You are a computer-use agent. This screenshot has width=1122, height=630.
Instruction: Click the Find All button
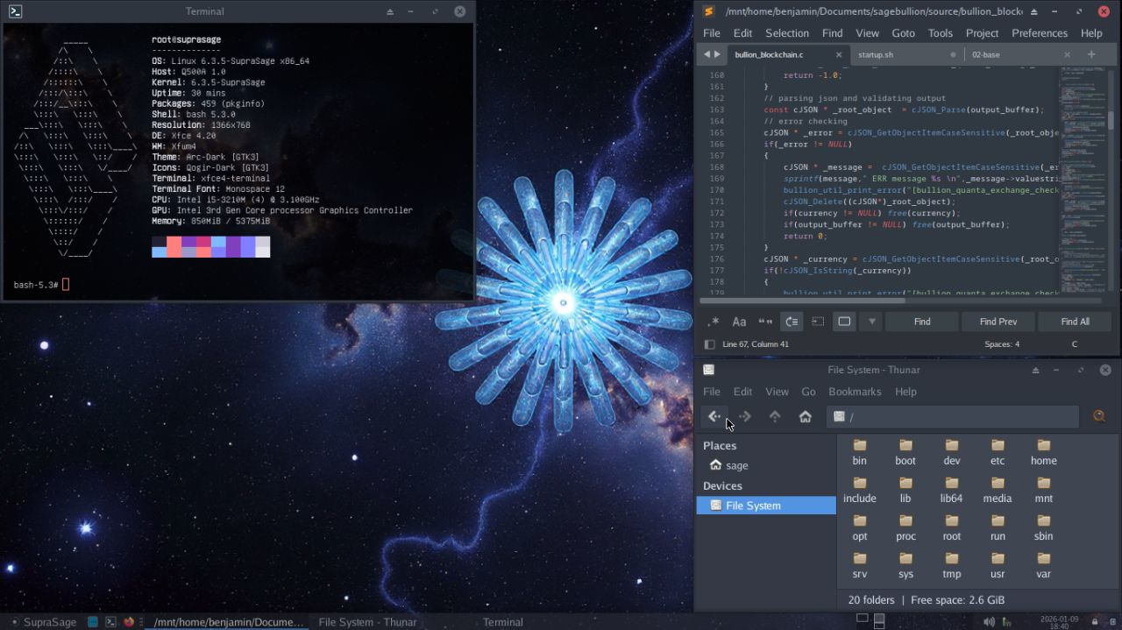[1075, 322]
